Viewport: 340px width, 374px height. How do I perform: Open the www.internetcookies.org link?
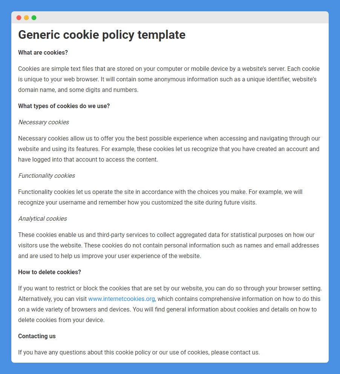click(x=121, y=299)
